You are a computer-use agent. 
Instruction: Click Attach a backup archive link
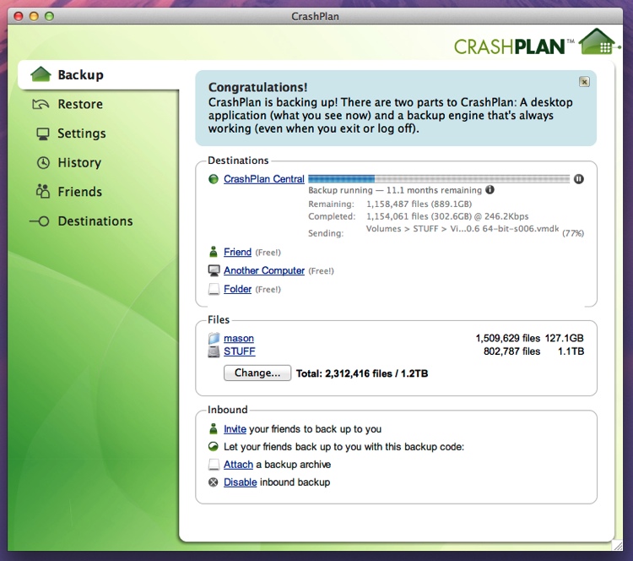tap(238, 465)
